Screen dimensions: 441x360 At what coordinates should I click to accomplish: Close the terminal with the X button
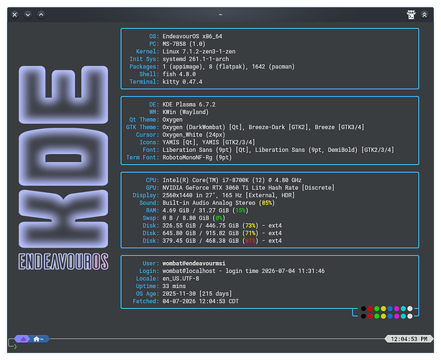click(14, 14)
